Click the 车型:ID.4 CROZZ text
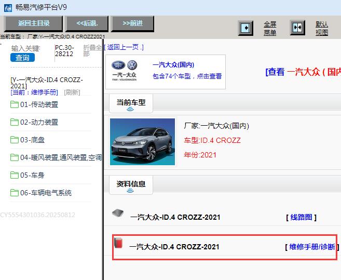341x280 pixels. pyautogui.click(x=212, y=140)
